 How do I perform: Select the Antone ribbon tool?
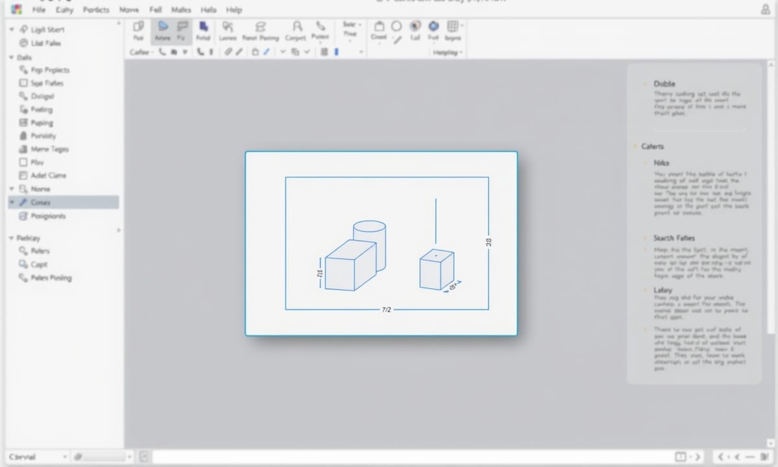click(x=162, y=30)
